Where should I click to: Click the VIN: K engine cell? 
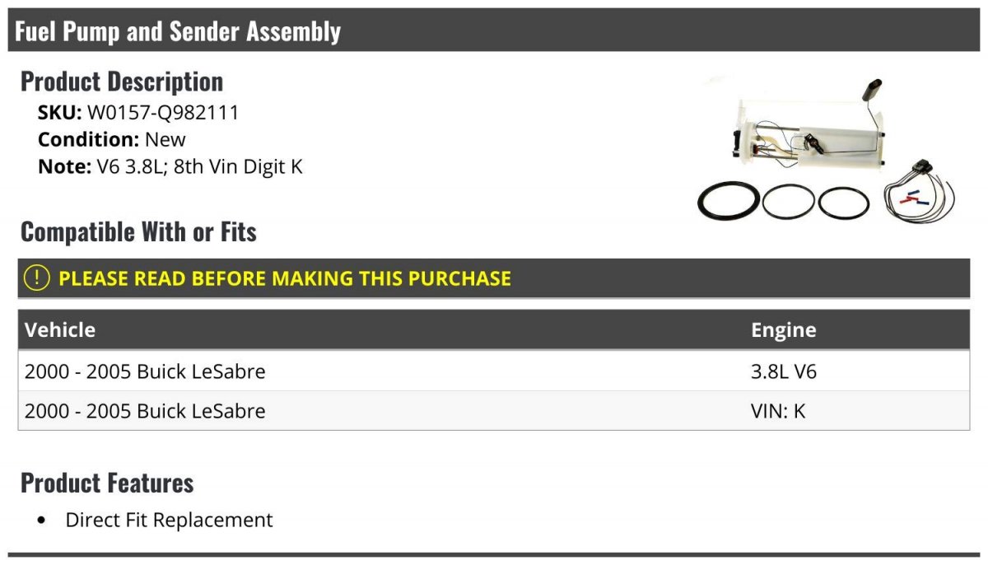(x=778, y=410)
